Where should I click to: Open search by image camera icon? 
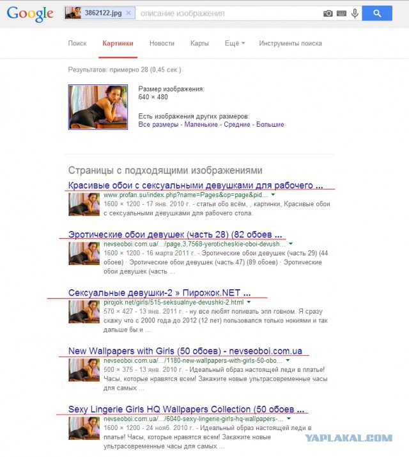(x=328, y=13)
